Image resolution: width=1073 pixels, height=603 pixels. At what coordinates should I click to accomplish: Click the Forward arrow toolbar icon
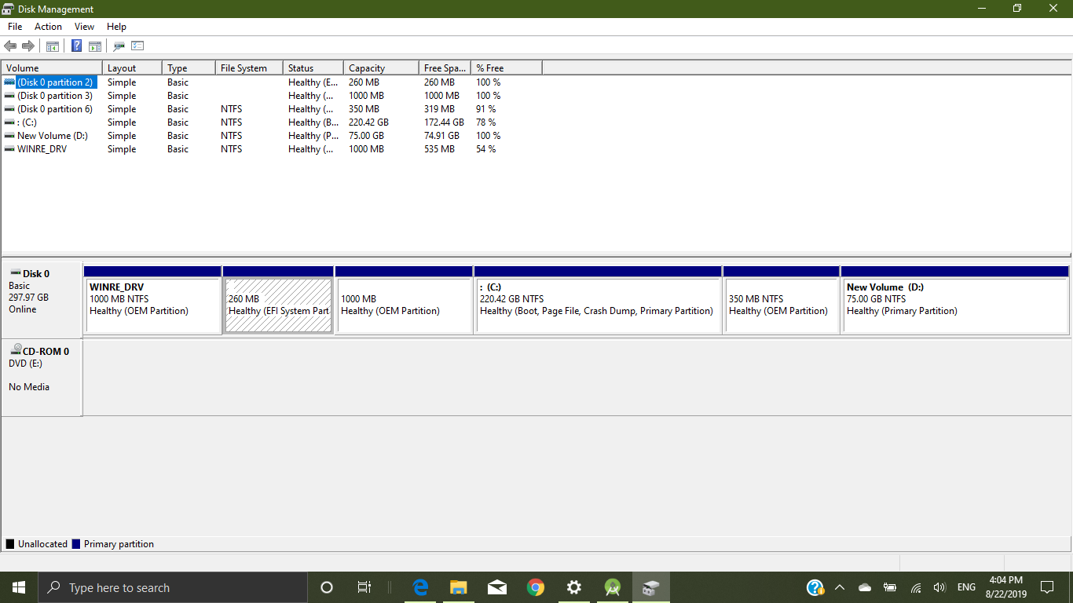pyautogui.click(x=28, y=46)
